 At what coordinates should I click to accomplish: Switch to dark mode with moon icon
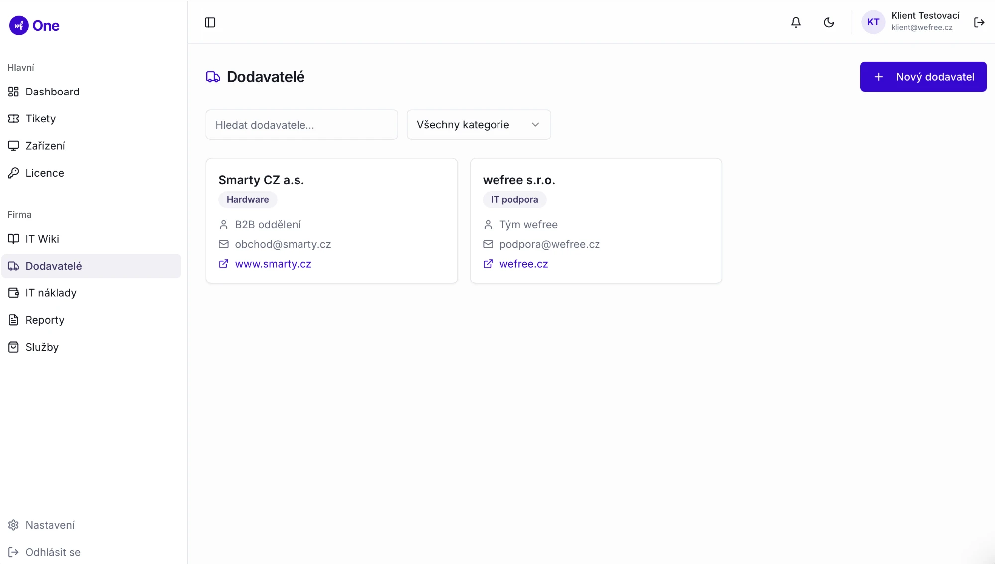click(829, 22)
